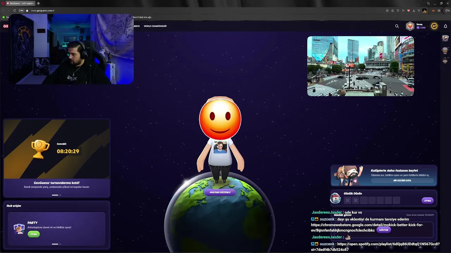Click the play-shaped toolbar icon

[x=403, y=11]
